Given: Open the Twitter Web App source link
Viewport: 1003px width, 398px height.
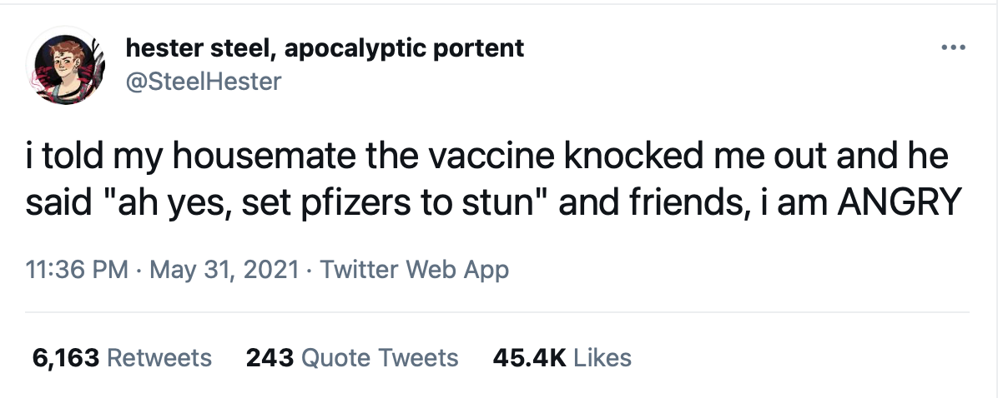Looking at the screenshot, I should tap(414, 270).
